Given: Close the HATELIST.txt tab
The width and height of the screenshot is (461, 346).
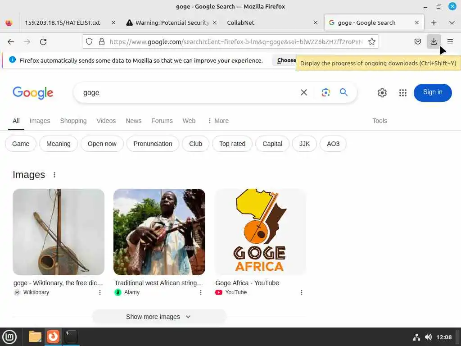Looking at the screenshot, I should click(113, 23).
